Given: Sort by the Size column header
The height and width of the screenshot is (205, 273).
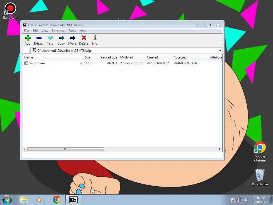Looking at the screenshot, I should click(x=79, y=57).
